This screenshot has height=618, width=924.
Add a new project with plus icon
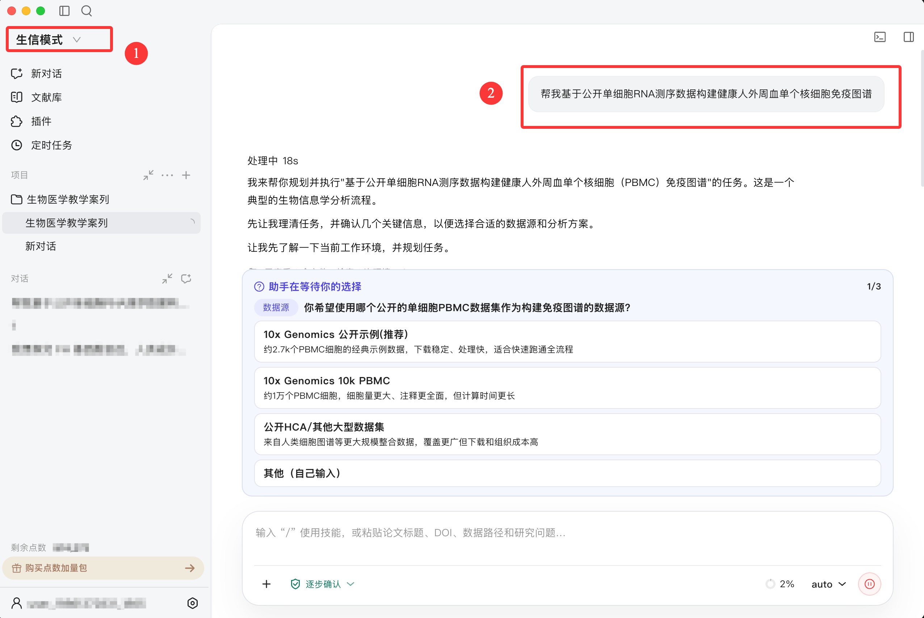pyautogui.click(x=186, y=175)
